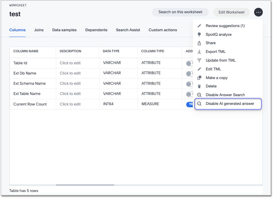The width and height of the screenshot is (273, 198).
Task: Click the Update from TML upload icon
Action: click(x=199, y=60)
